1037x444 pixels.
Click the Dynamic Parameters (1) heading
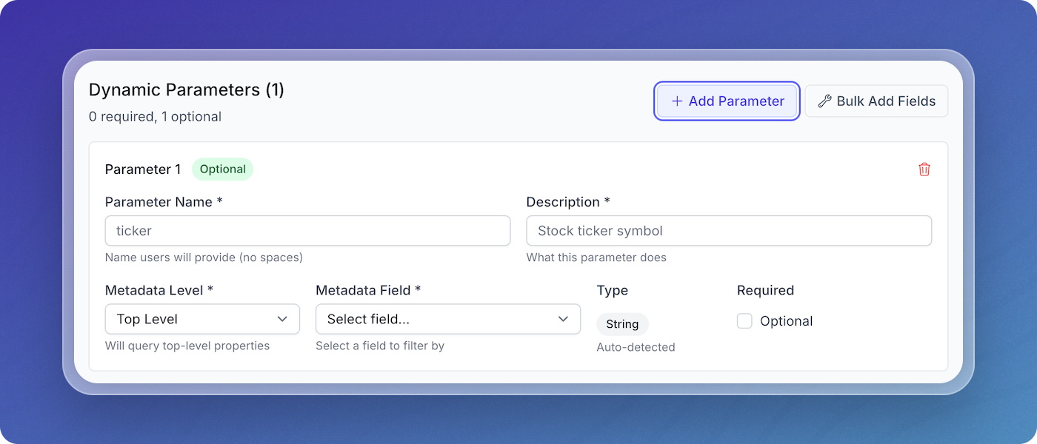click(186, 90)
